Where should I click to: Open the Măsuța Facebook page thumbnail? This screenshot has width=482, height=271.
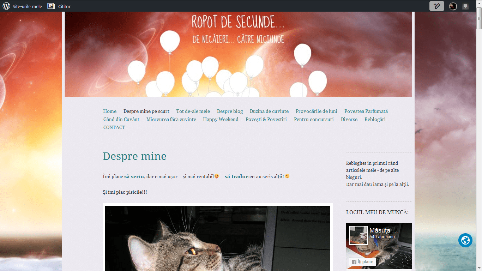(359, 235)
